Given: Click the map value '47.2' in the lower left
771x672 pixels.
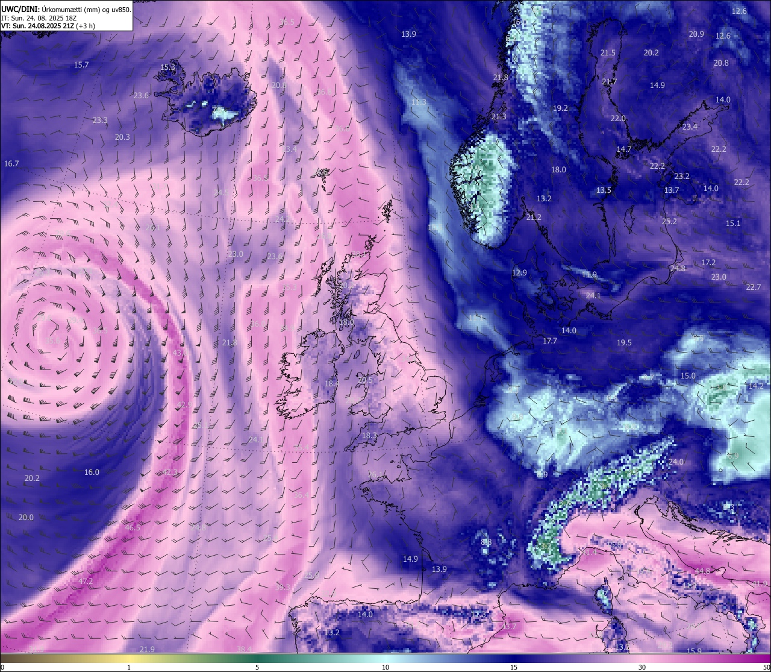Looking at the screenshot, I should [x=86, y=581].
